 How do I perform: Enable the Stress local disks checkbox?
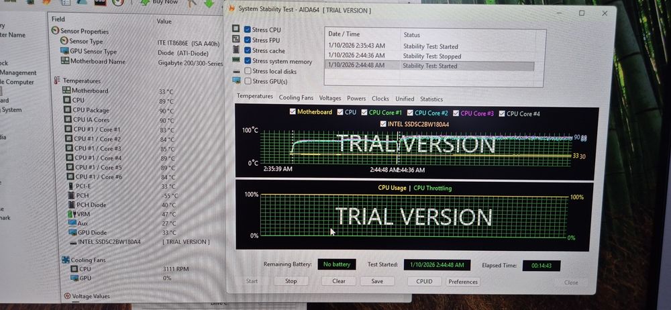click(x=248, y=71)
